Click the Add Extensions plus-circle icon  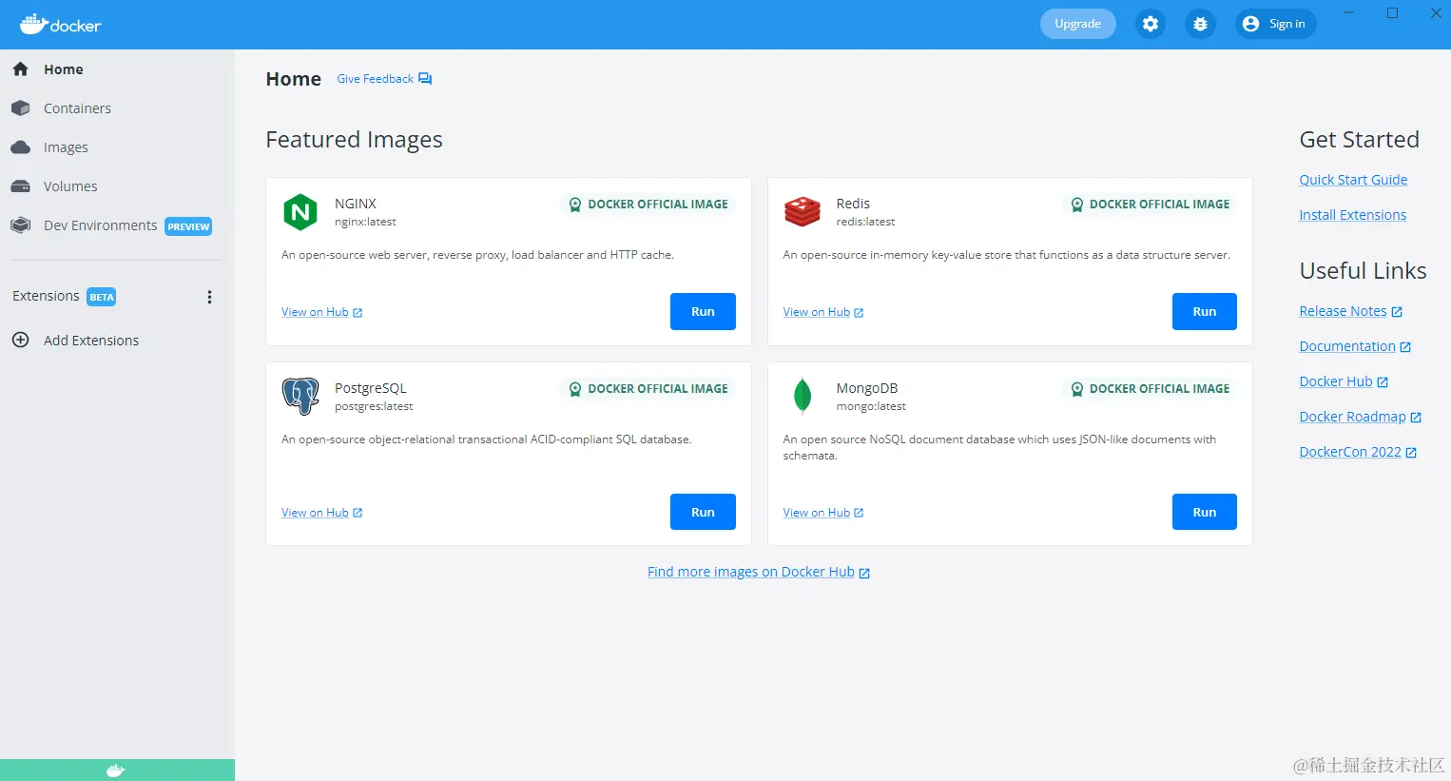coord(20,340)
